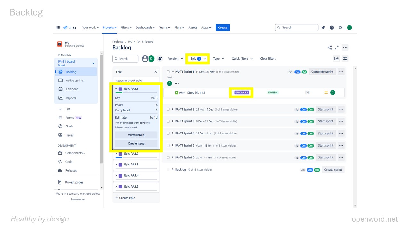
Task: Open more actions for PA-T1 Sprint 5
Action: [x=341, y=145]
